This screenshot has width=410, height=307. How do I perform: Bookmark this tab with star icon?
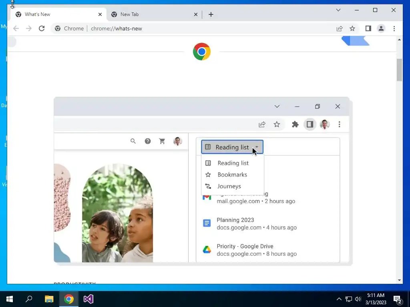(x=352, y=28)
